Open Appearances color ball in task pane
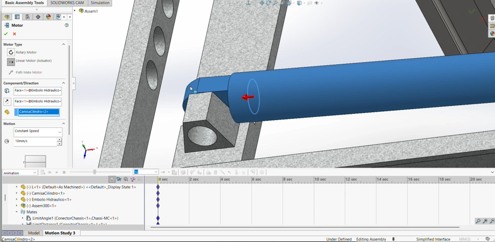This screenshot has width=495, height=242. (x=492, y=33)
